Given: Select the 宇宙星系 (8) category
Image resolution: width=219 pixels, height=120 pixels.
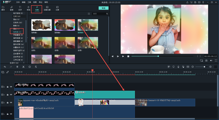Looking at the screenshot, I should tap(18, 35).
